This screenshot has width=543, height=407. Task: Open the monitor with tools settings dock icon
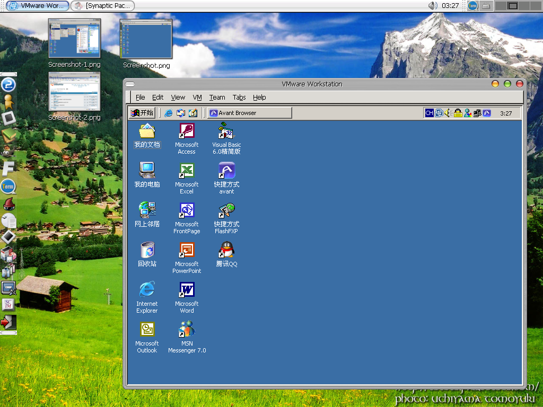(8, 288)
